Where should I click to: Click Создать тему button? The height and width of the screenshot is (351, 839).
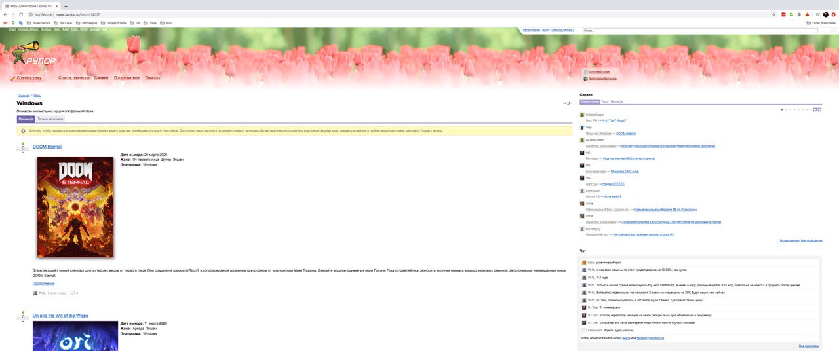tap(27, 78)
